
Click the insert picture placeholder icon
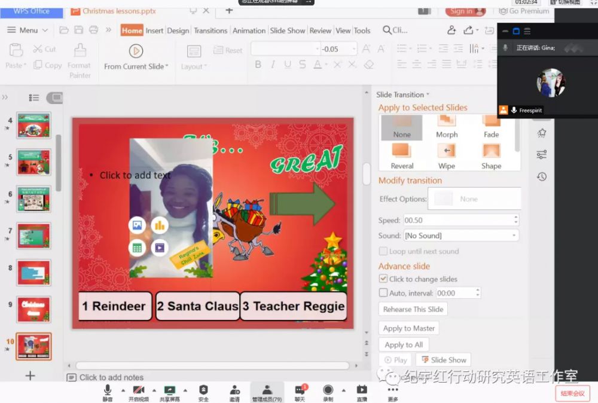pyautogui.click(x=137, y=225)
